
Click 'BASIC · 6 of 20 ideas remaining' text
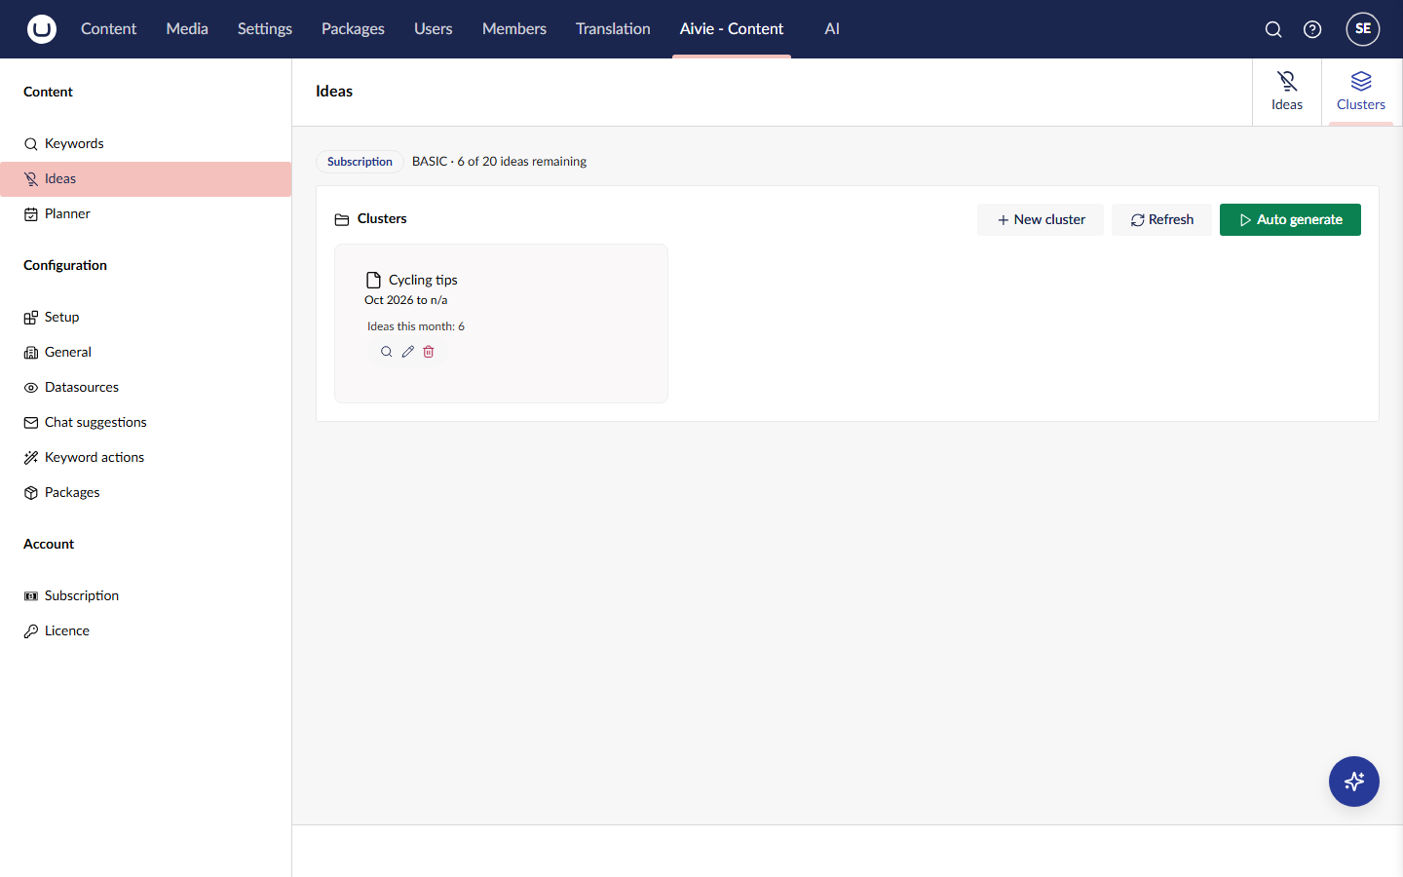tap(499, 162)
